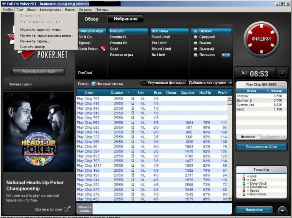Viewport: 292px width, 218px height.
Task: Sort tables by Ставки column
Action: tap(117, 93)
